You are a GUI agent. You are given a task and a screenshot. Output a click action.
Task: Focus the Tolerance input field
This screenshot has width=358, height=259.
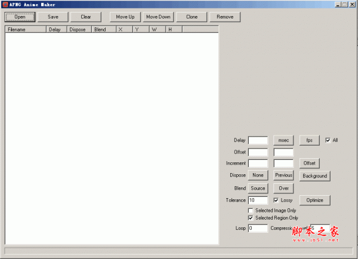(258, 201)
